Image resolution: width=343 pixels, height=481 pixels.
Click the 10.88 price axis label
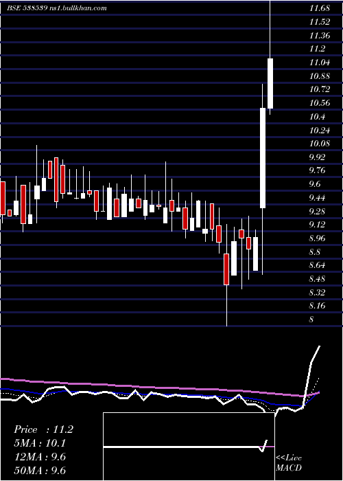[x=320, y=76]
